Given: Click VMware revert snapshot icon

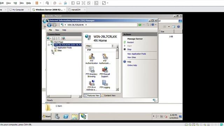Looking at the screenshot, I should pos(60,3).
